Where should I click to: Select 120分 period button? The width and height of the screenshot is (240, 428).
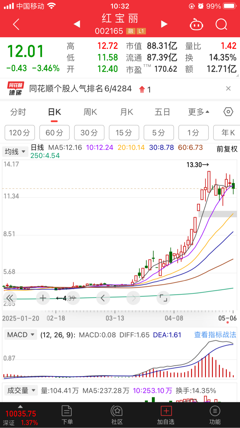coord(20,133)
